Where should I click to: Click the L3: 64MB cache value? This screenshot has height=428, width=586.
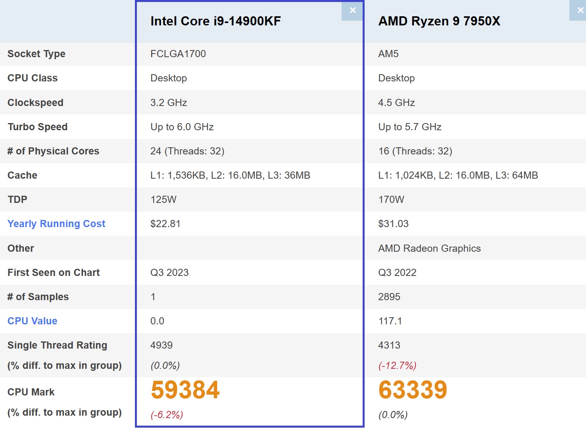[x=517, y=175]
